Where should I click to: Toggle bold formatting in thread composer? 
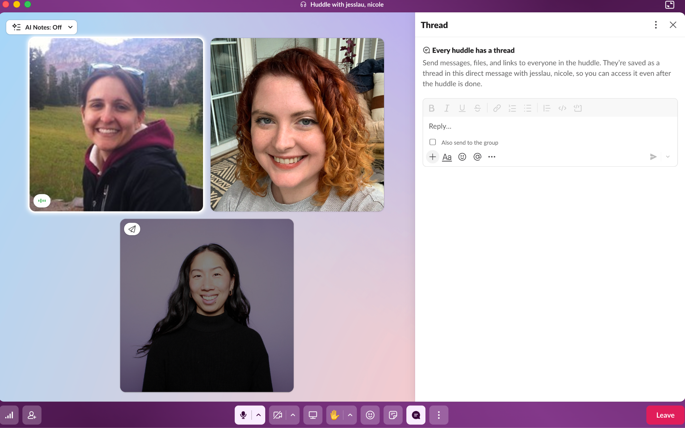click(x=431, y=108)
